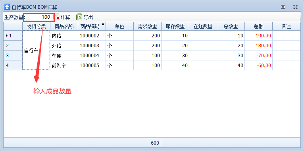Select the 车座 product name cell
The width and height of the screenshot is (304, 151).
[64, 55]
